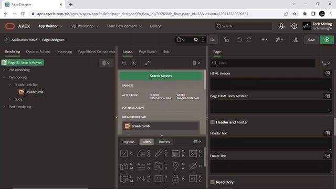Expand the layout pane with diagonal arrows icon
Viewport: 336px width, 189px height.
147,63
